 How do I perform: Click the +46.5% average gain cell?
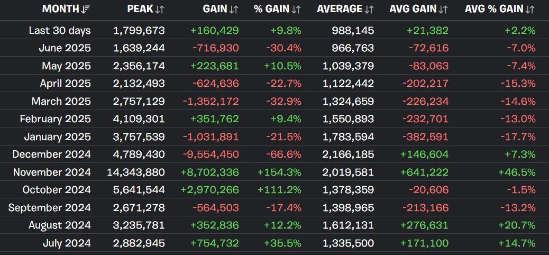[517, 172]
